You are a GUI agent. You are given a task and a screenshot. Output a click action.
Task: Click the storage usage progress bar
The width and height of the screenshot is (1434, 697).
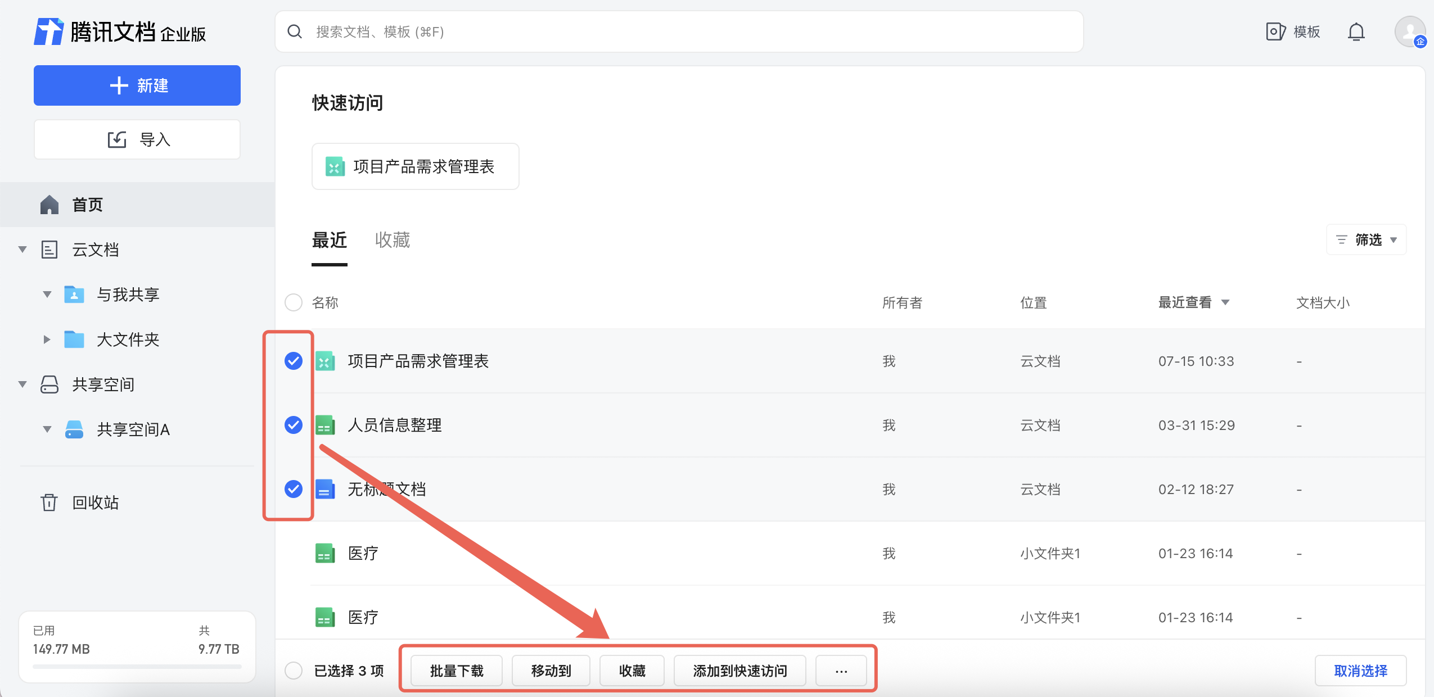point(137,667)
